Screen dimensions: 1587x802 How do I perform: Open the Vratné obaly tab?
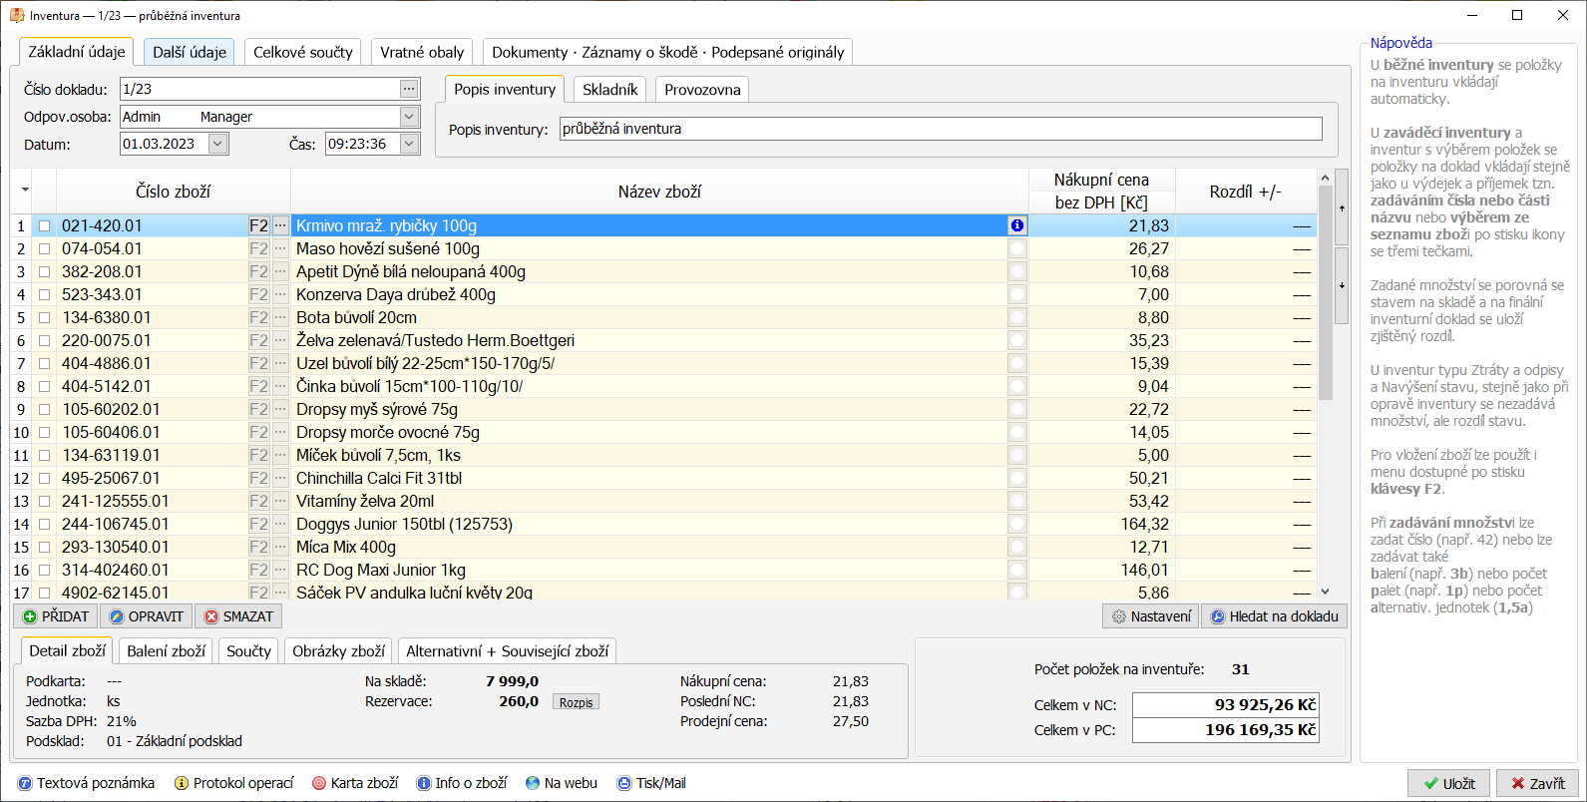pyautogui.click(x=422, y=52)
